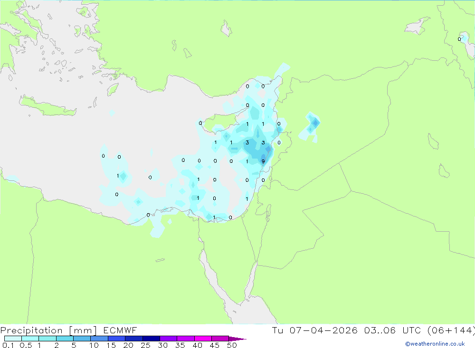Open the weatheronline.co.uk copyright link
Viewport: 475px width, 348px height.
tap(435, 344)
